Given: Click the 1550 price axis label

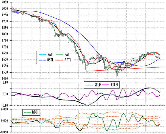Looking at the screenshot, I should (5, 66).
